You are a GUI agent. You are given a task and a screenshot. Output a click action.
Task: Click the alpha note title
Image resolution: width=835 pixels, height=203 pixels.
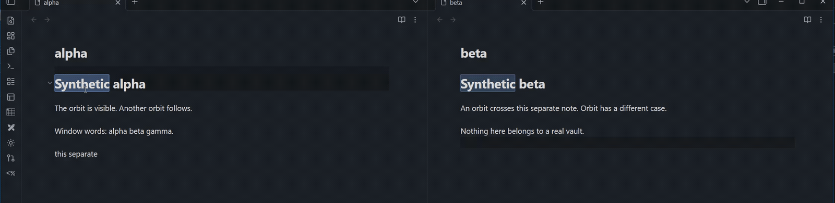pos(71,53)
